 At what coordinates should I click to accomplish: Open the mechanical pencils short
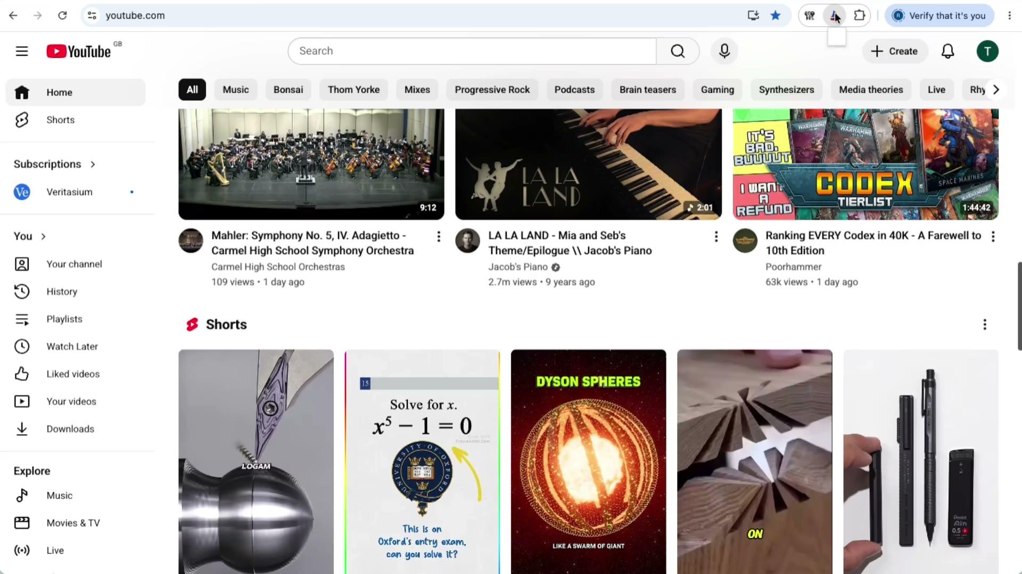pos(921,461)
